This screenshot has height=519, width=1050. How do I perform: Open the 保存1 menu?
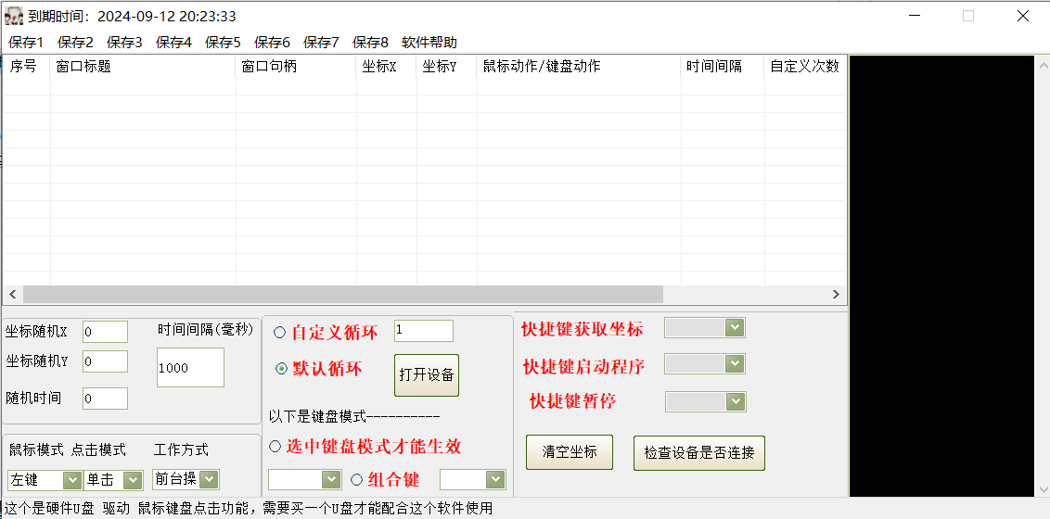(26, 43)
